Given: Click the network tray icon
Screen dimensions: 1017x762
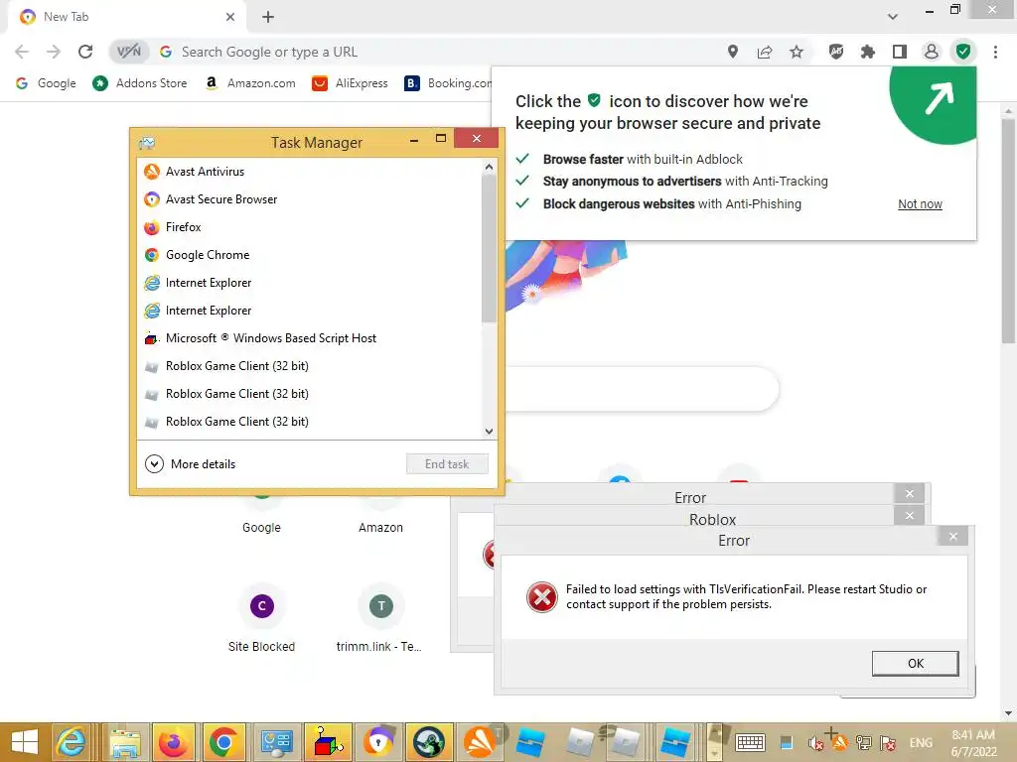Looking at the screenshot, I should [863, 743].
